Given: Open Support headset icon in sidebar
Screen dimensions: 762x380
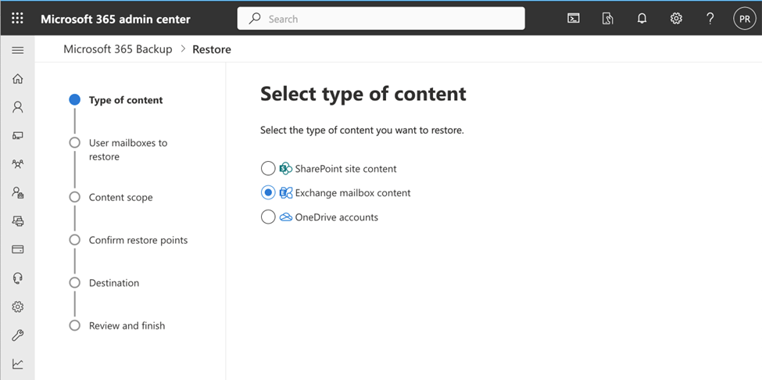Looking at the screenshot, I should [x=17, y=278].
